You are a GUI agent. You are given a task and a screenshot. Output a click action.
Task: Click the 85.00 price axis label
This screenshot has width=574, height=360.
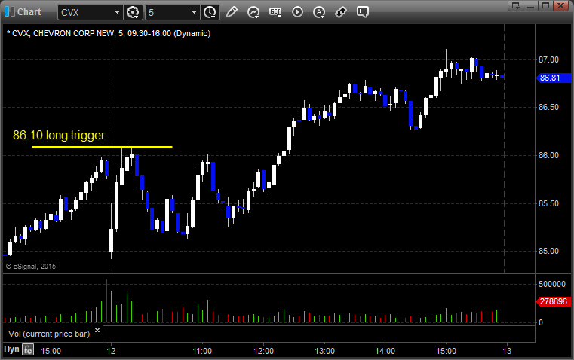click(549, 251)
